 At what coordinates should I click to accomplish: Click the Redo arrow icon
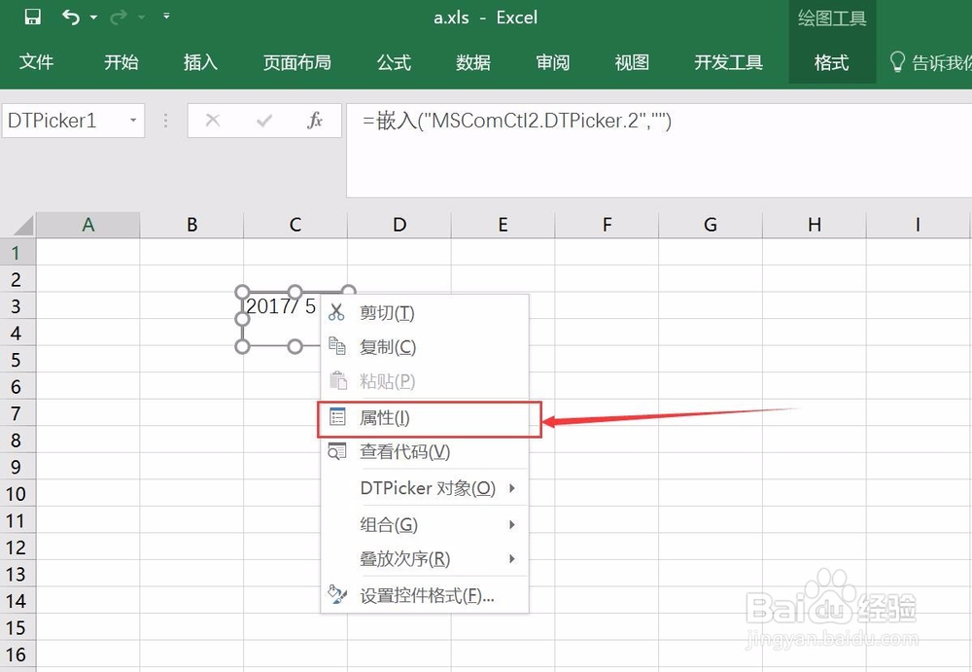tap(119, 18)
